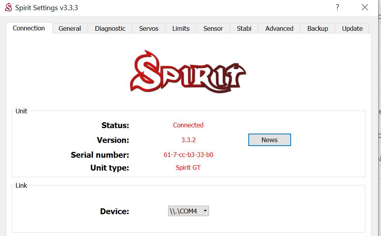Expand the Device COM port dropdown
The width and height of the screenshot is (381, 236).
pyautogui.click(x=188, y=211)
